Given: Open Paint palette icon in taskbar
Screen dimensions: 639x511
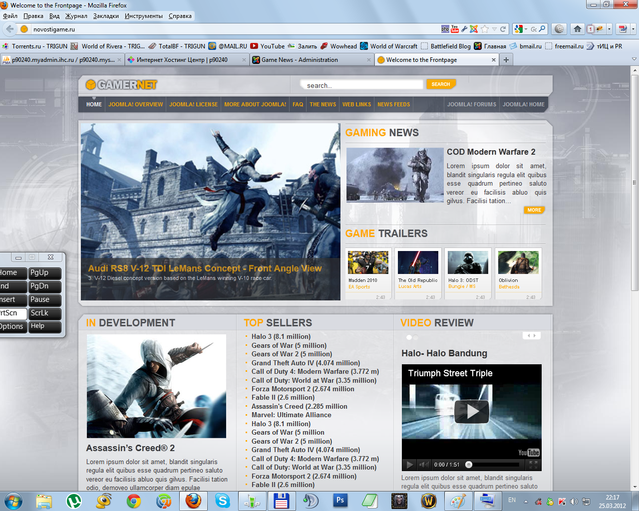Looking at the screenshot, I should (458, 501).
